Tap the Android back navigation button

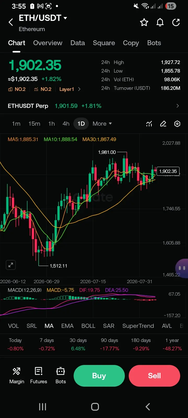tap(148, 407)
